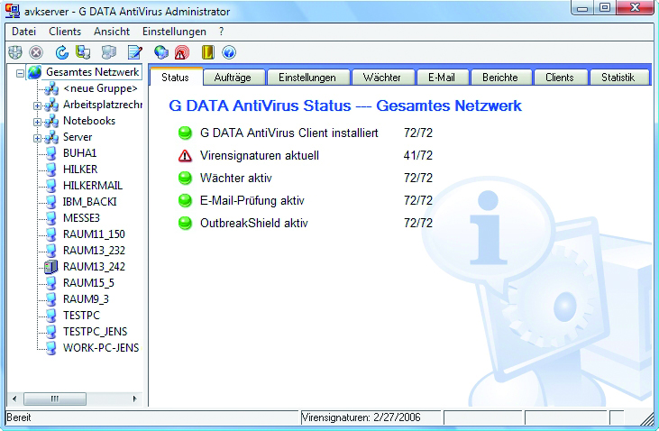Image resolution: width=659 pixels, height=431 pixels.
Task: Click the globe internet update toolbar icon
Action: [x=161, y=52]
